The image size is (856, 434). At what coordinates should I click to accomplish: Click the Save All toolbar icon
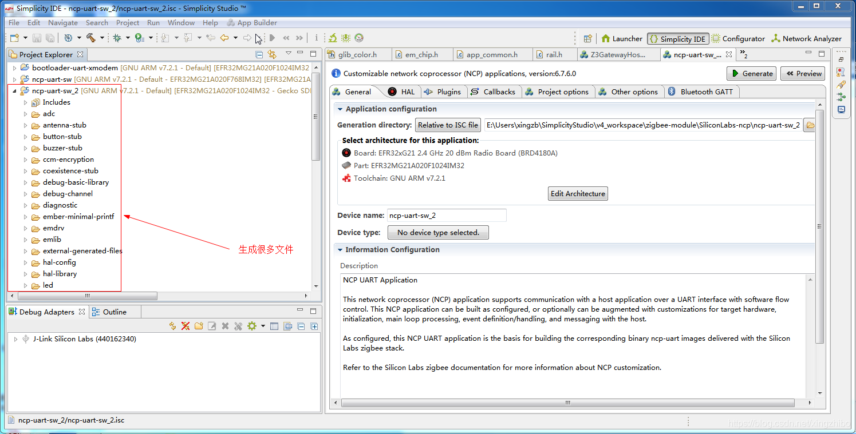(50, 38)
